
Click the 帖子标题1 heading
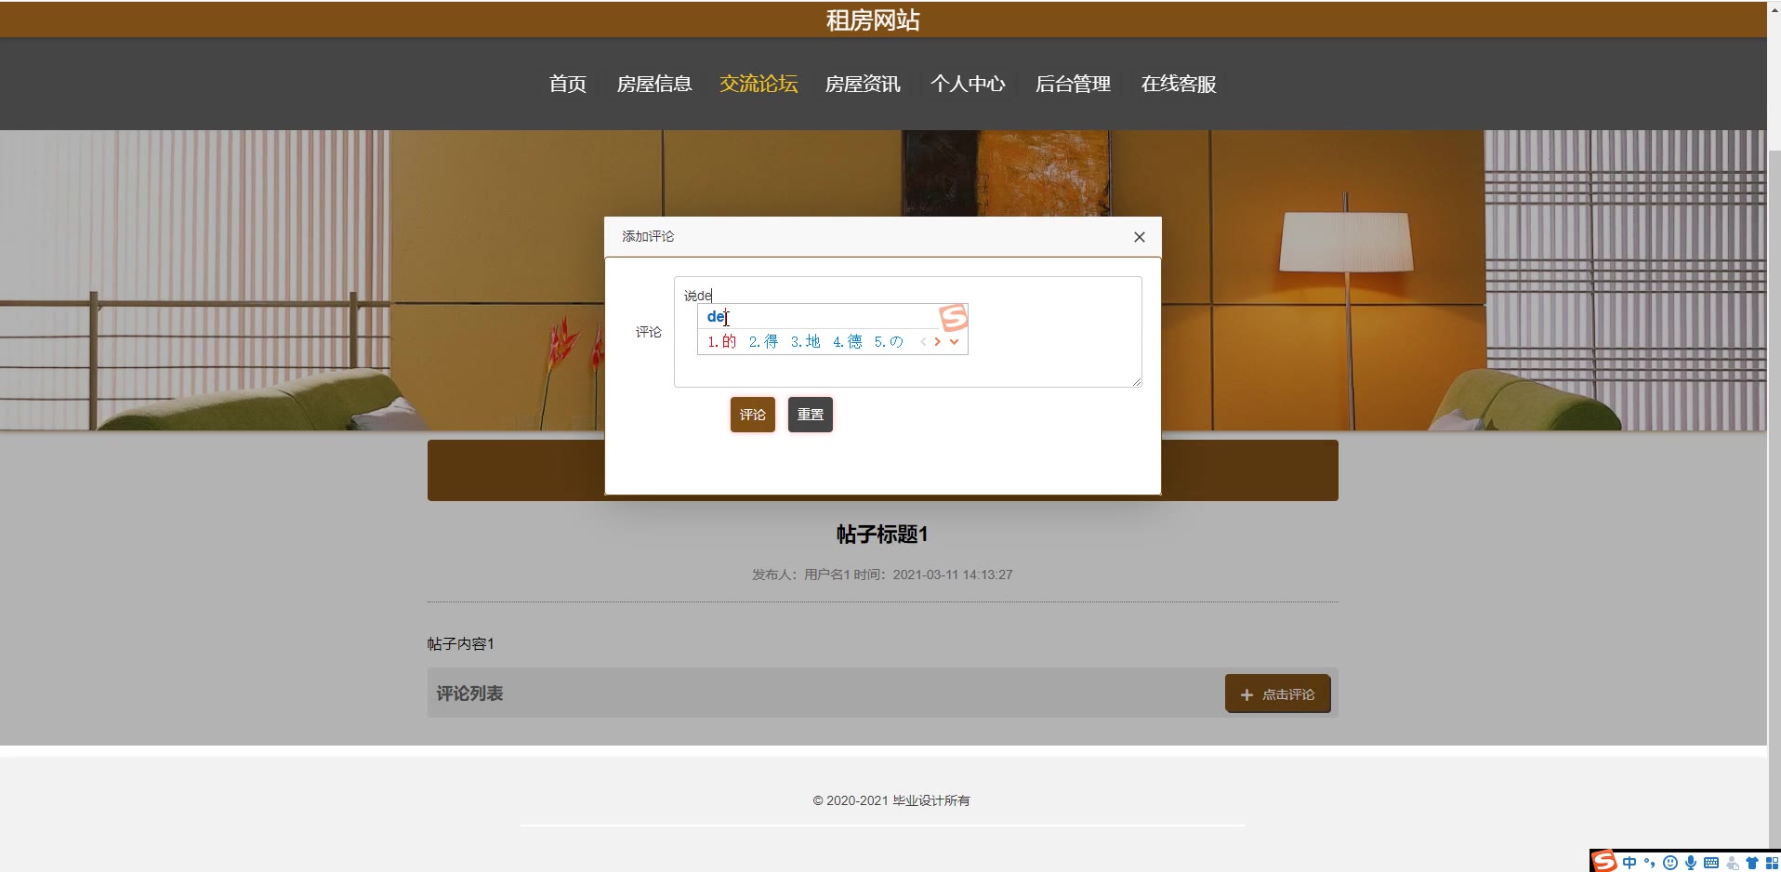(x=882, y=535)
